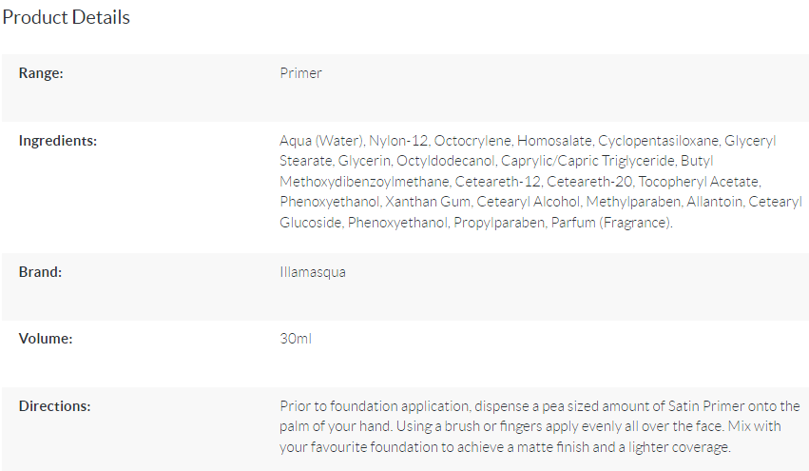Click the Ingredients label

click(58, 141)
